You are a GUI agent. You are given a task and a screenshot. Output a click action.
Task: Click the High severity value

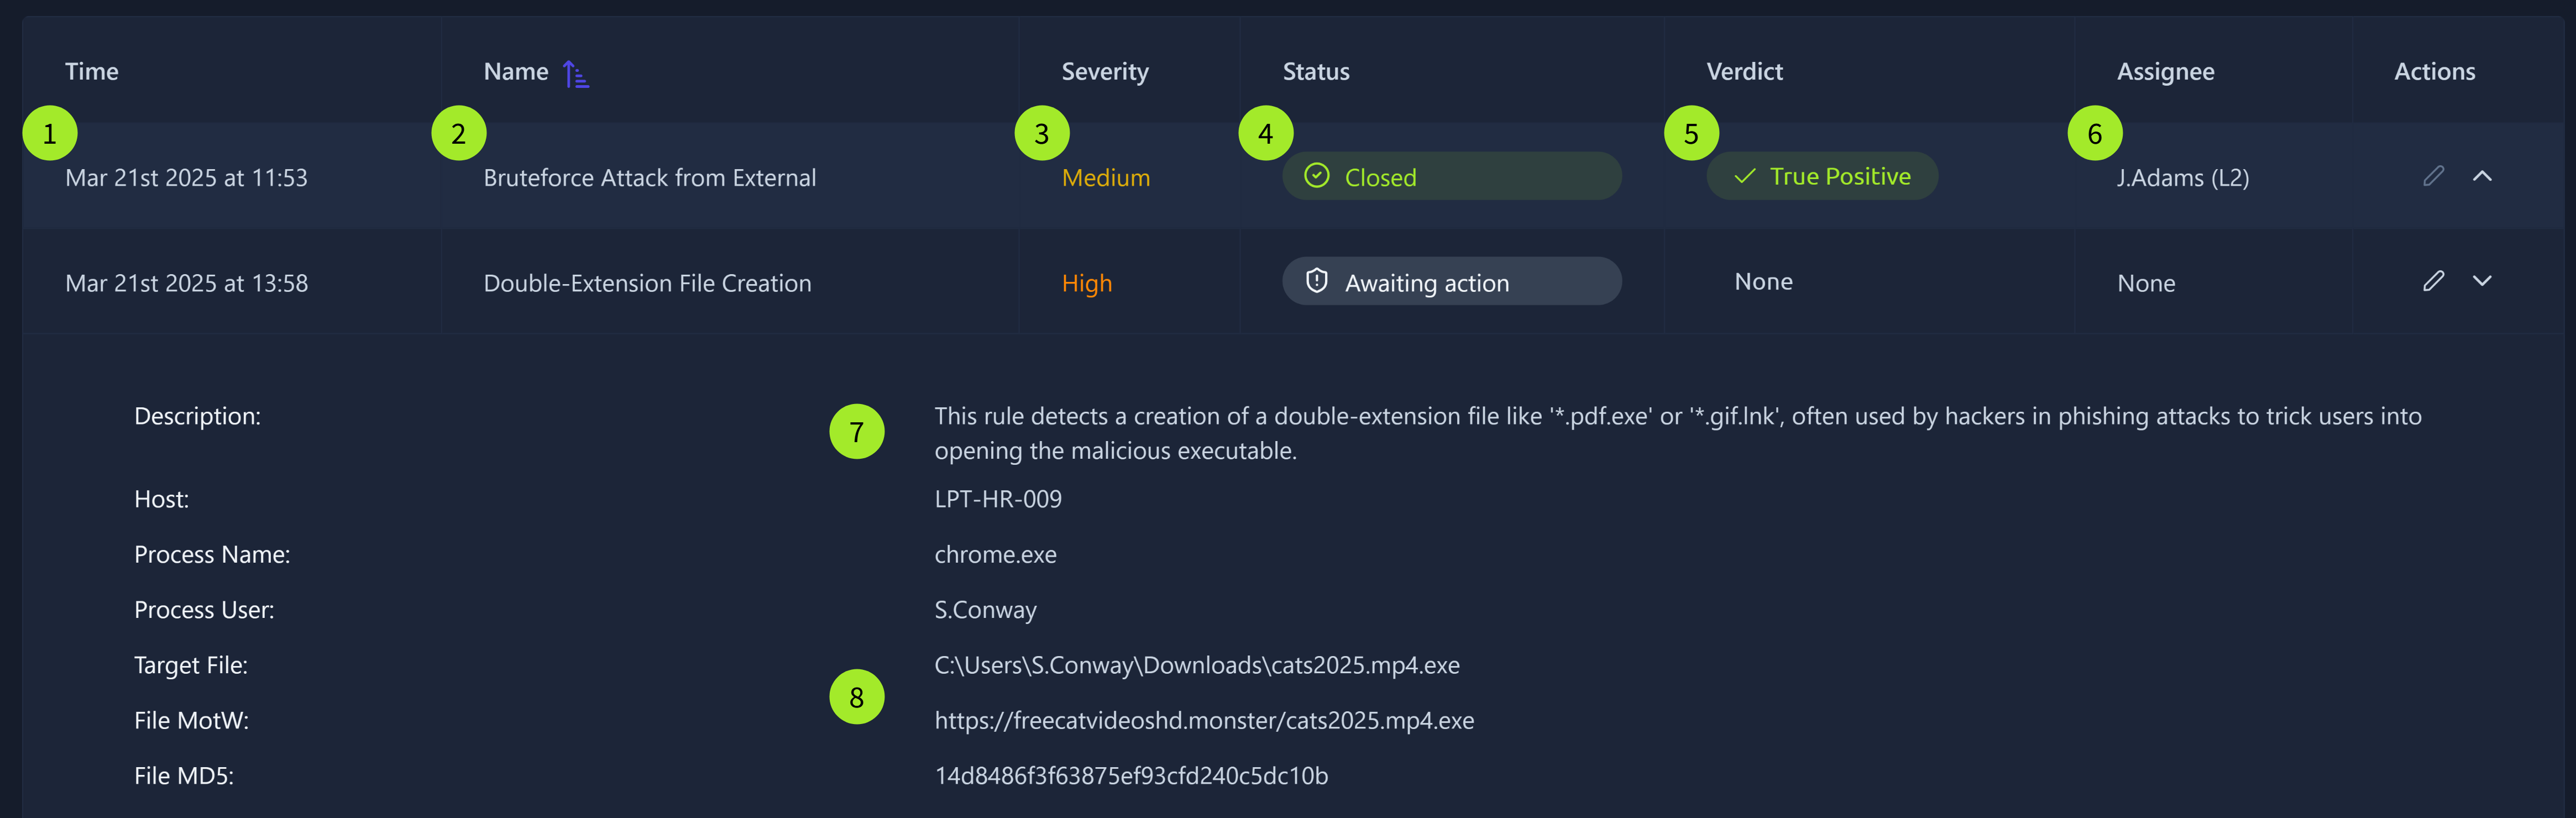point(1087,284)
